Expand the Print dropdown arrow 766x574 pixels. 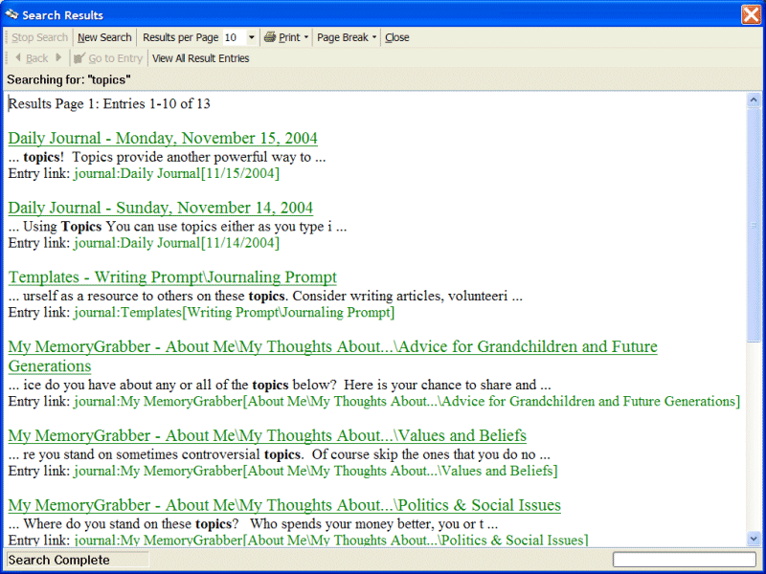(x=306, y=37)
